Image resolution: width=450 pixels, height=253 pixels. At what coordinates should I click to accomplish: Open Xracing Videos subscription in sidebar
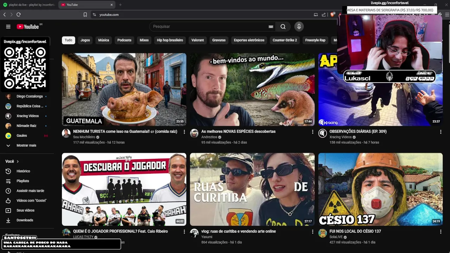point(27,116)
